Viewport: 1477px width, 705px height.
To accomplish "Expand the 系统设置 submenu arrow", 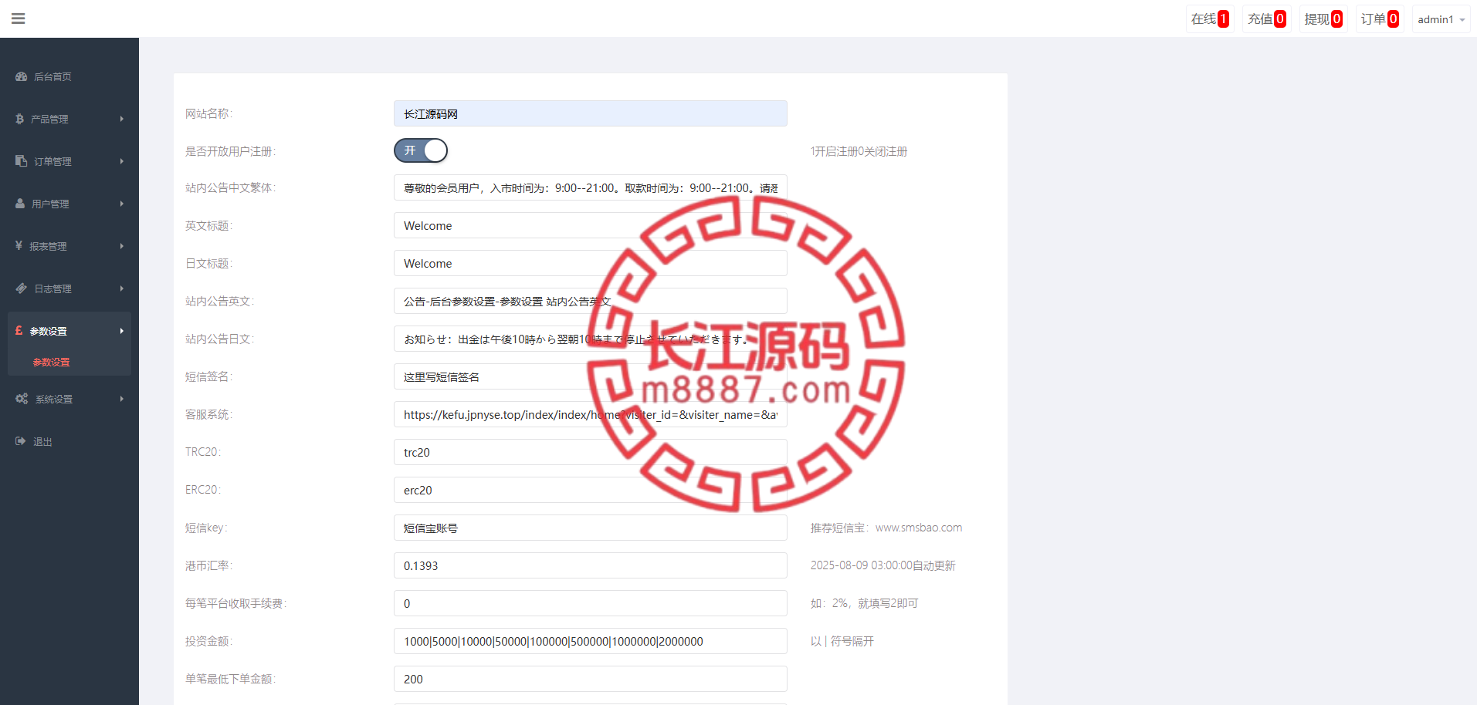I will coord(121,399).
